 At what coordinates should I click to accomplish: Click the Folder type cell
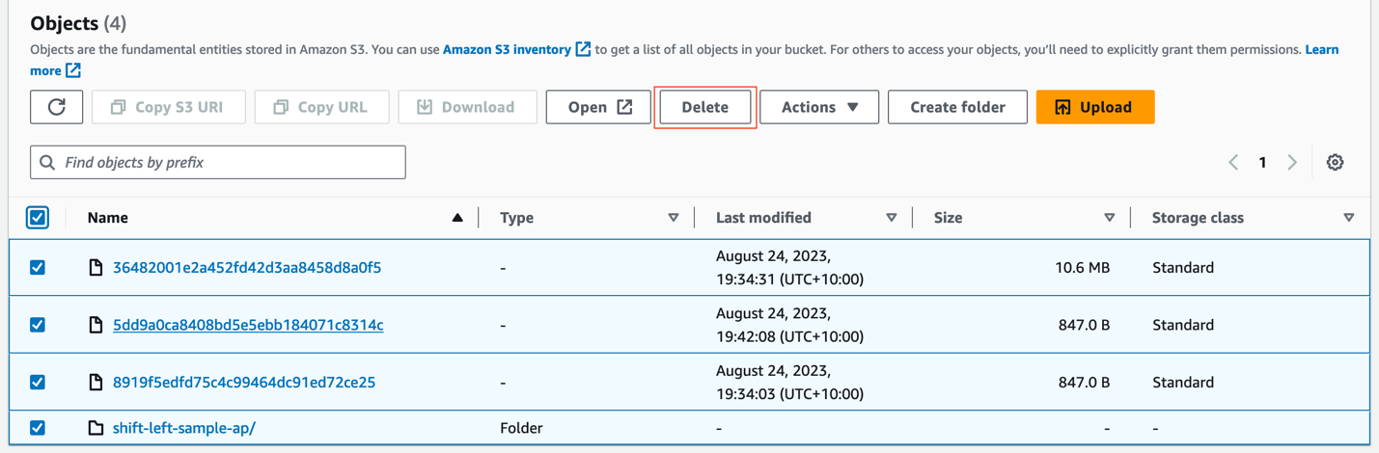[521, 428]
